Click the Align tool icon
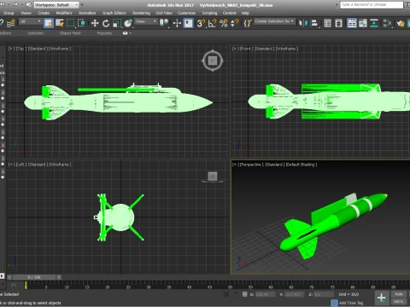 (x=314, y=23)
